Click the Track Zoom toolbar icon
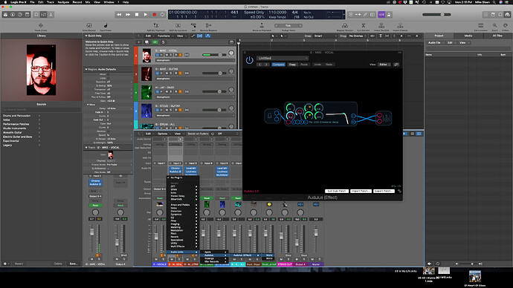Image resolution: width=513 pixels, height=288 pixels. point(41,25)
